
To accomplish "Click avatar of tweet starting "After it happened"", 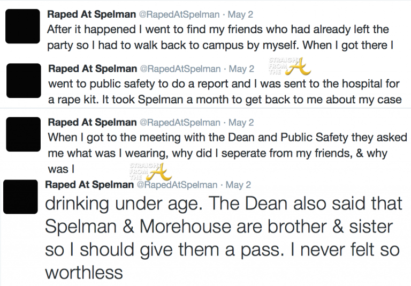I will [x=22, y=25].
